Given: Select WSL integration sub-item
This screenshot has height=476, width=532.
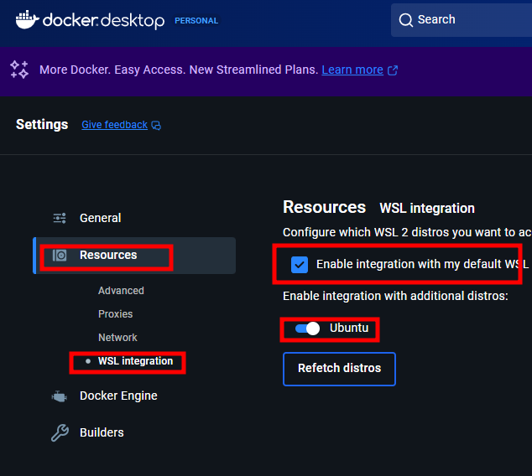Looking at the screenshot, I should coord(135,361).
